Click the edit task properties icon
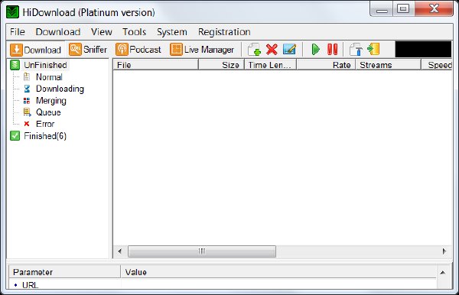This screenshot has height=295, width=459. pyautogui.click(x=289, y=50)
